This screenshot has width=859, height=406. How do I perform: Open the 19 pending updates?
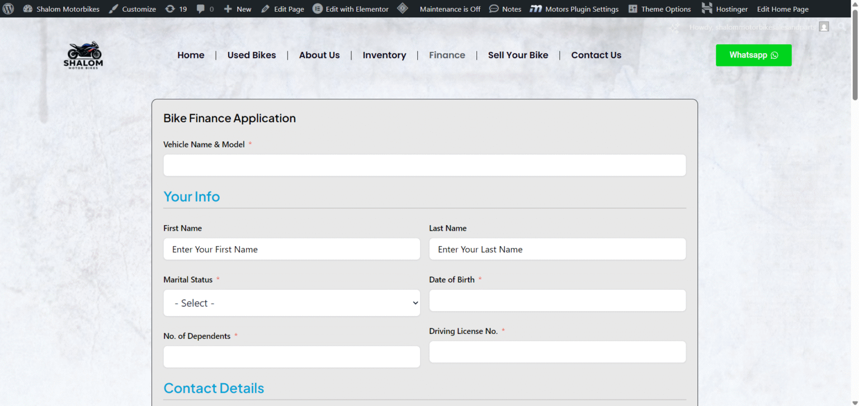(176, 9)
